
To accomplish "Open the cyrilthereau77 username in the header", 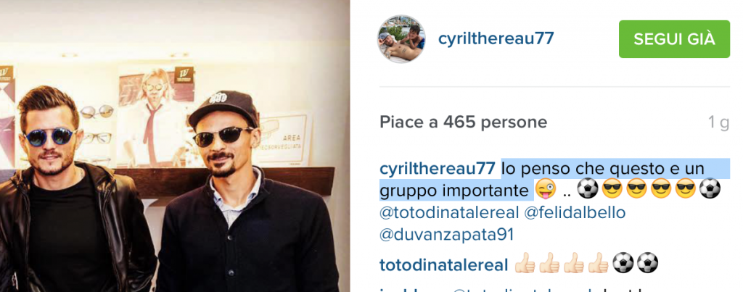I will [x=496, y=39].
